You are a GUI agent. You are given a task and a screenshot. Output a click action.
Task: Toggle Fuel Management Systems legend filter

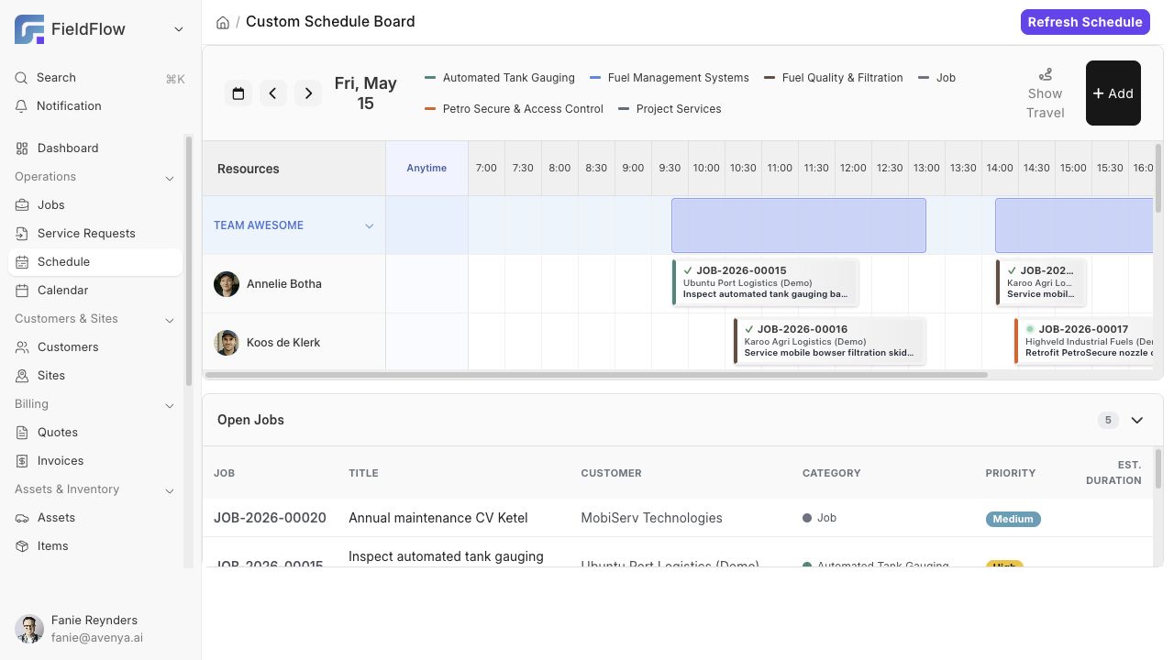pyautogui.click(x=670, y=78)
